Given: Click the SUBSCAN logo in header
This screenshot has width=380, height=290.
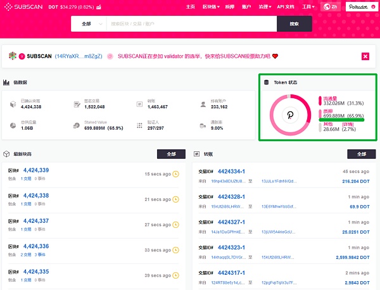Looking at the screenshot, I should 30,6.
